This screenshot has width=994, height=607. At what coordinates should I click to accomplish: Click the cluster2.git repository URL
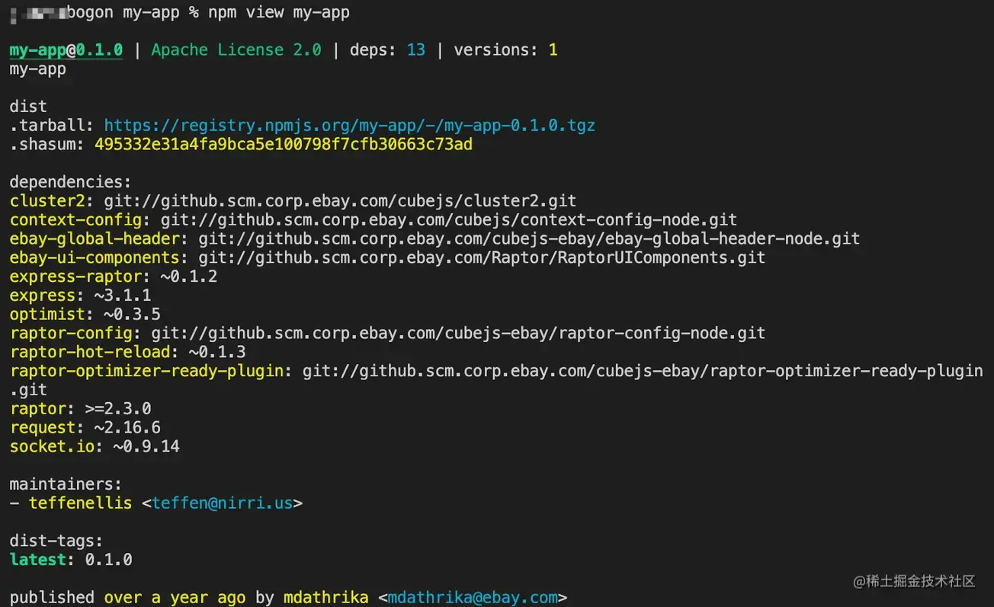coord(340,201)
